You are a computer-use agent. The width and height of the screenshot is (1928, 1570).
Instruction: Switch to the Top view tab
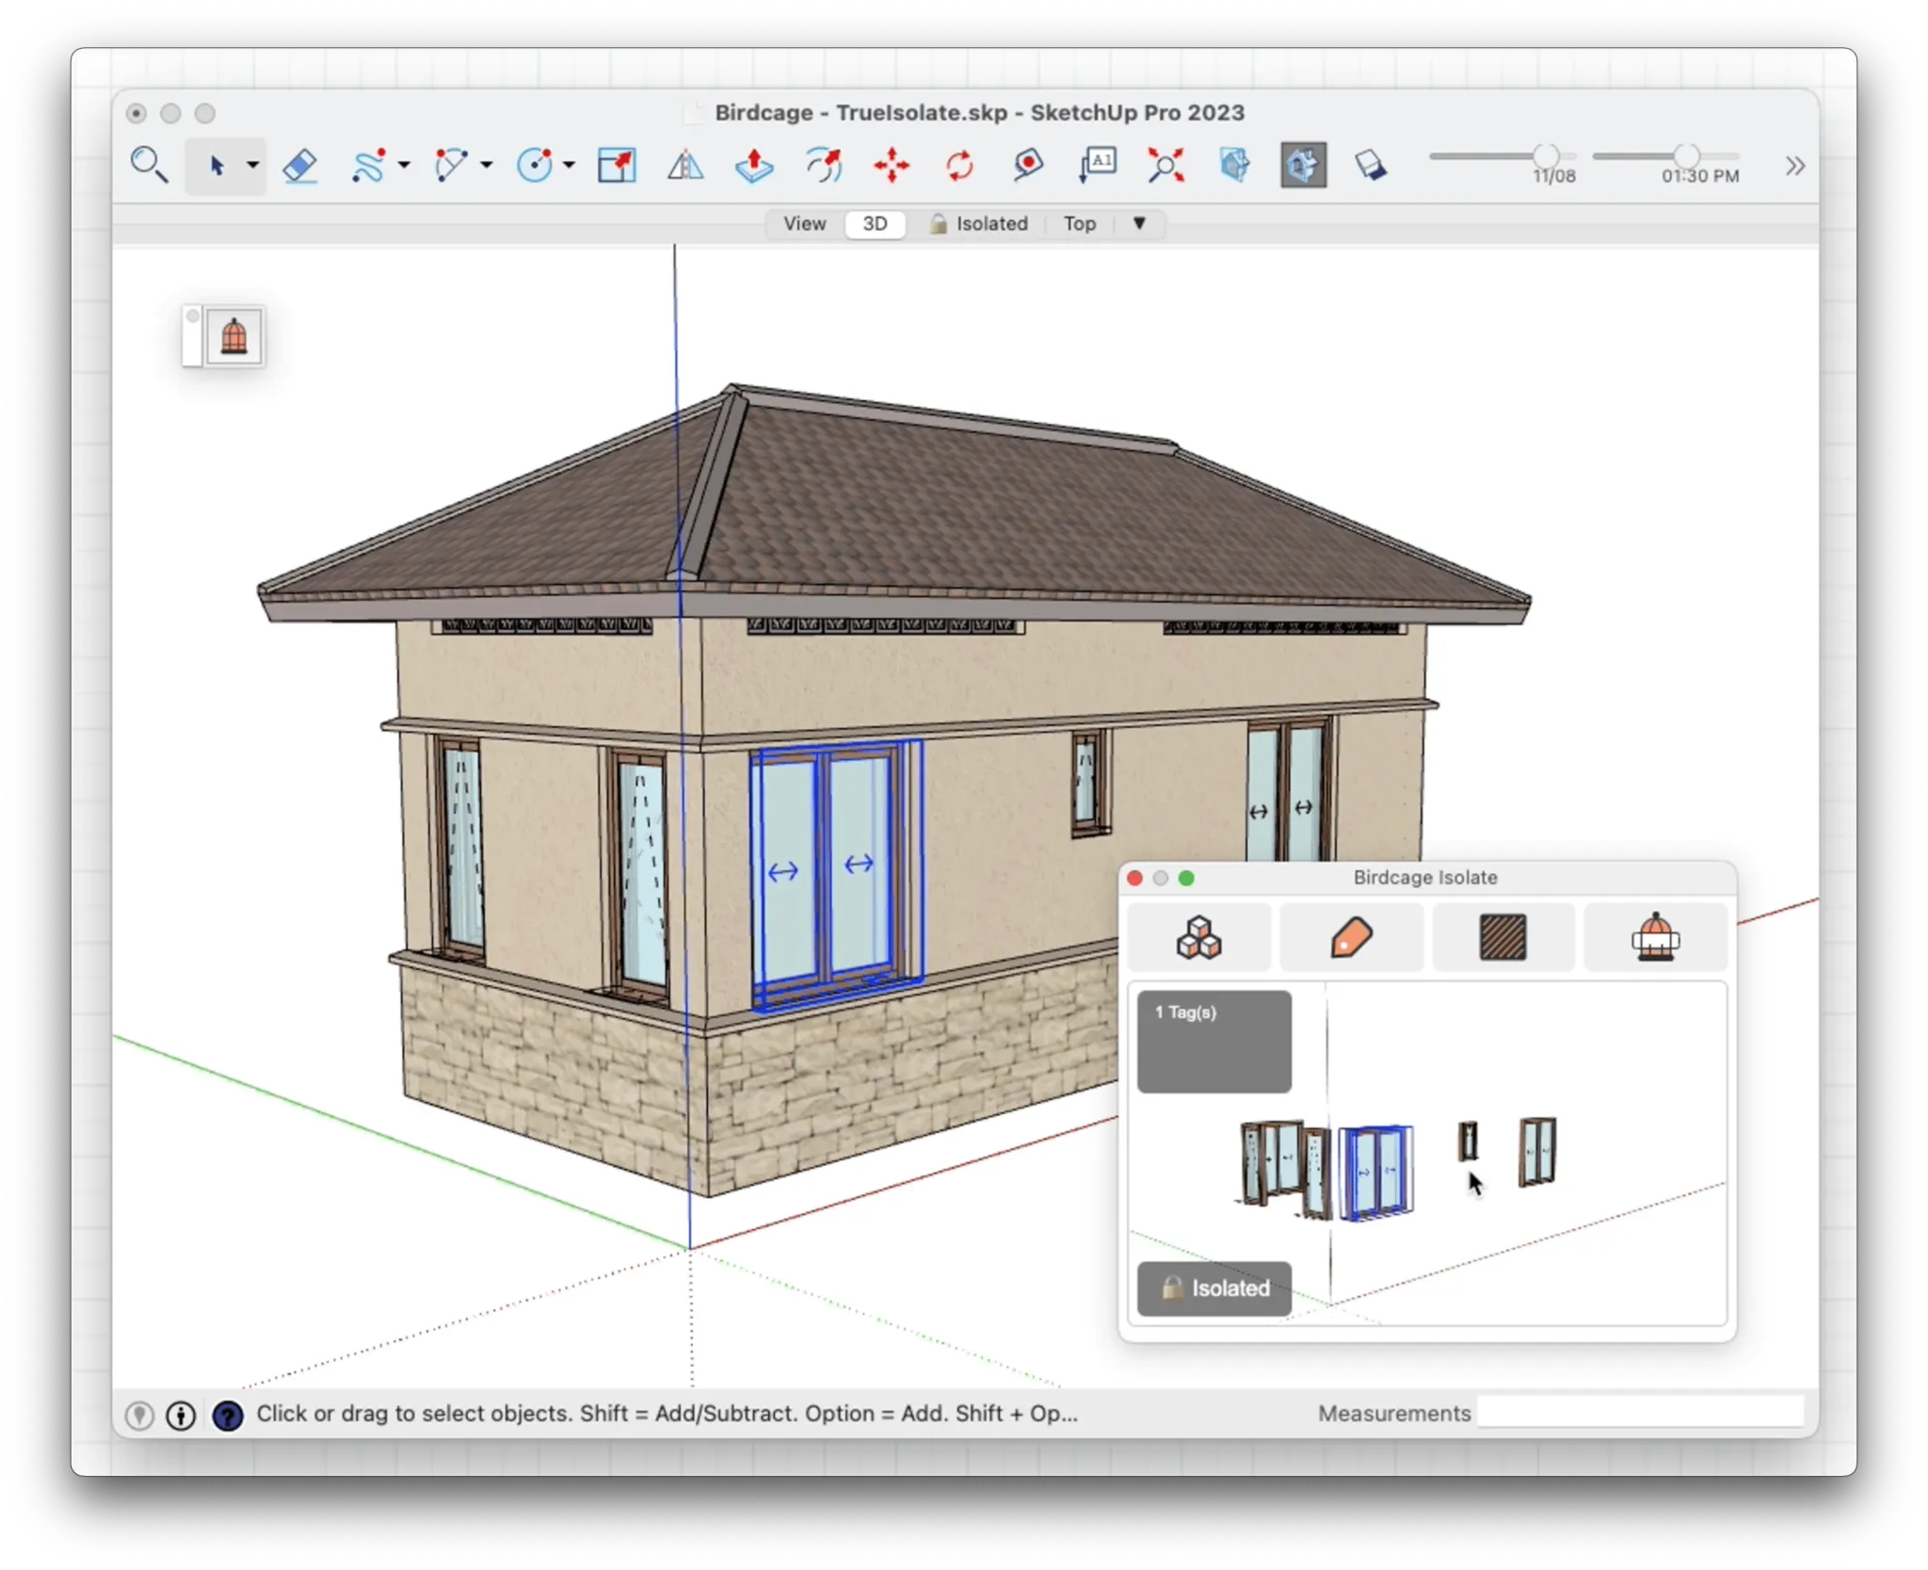click(1079, 224)
